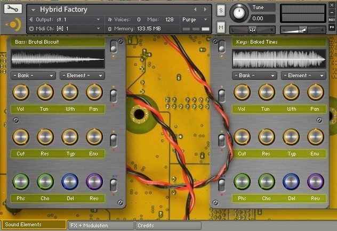The image size is (337, 231).
Task: Mute the instrument with the M button
Action: point(221,27)
